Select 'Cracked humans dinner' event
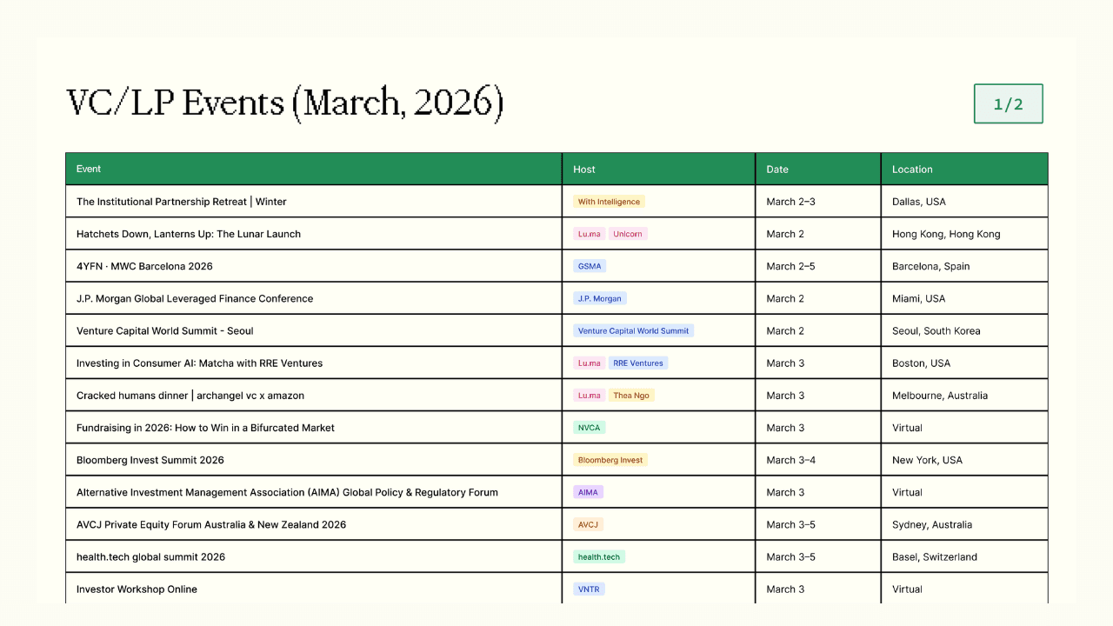The image size is (1113, 626). click(x=190, y=395)
